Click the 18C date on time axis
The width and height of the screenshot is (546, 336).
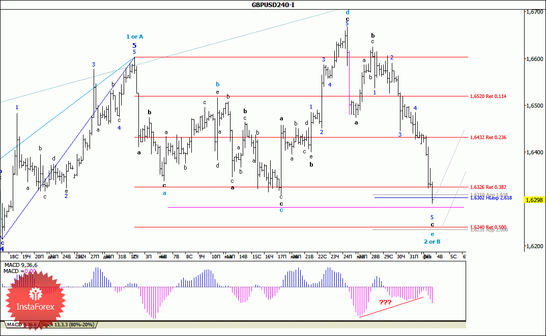pyautogui.click(x=14, y=256)
